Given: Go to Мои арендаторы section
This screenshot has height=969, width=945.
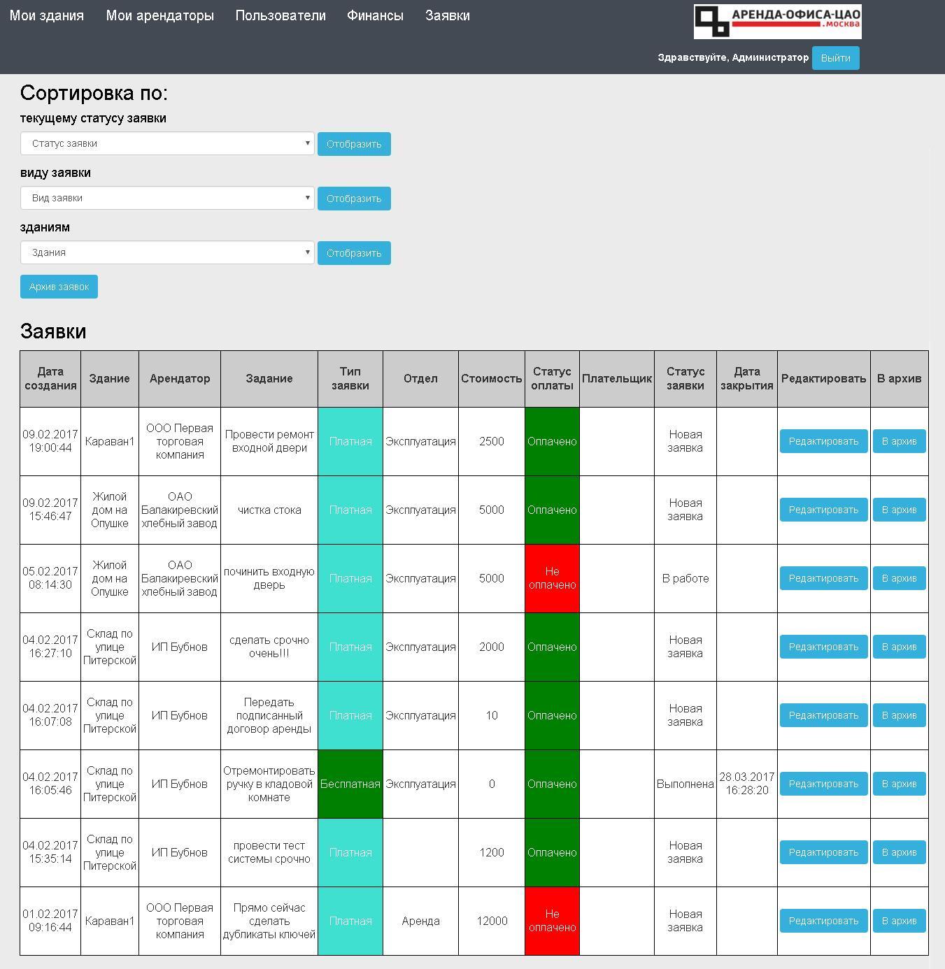Looking at the screenshot, I should point(160,15).
